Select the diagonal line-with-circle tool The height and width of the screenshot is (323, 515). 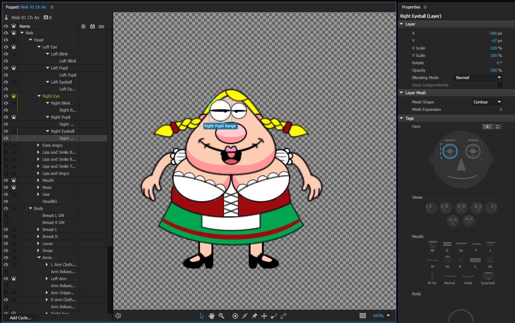[x=245, y=316]
